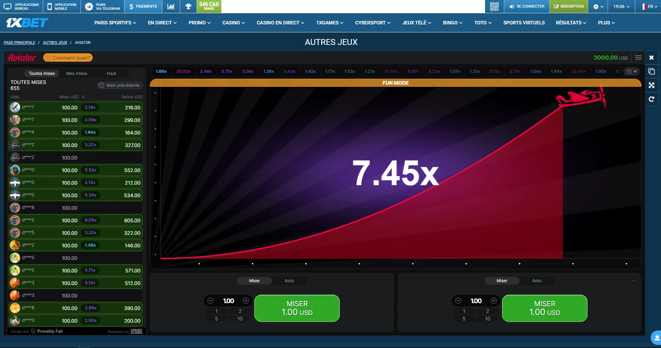The height and width of the screenshot is (348, 661).
Task: Decrease right bet amount with minus
Action: click(x=458, y=301)
